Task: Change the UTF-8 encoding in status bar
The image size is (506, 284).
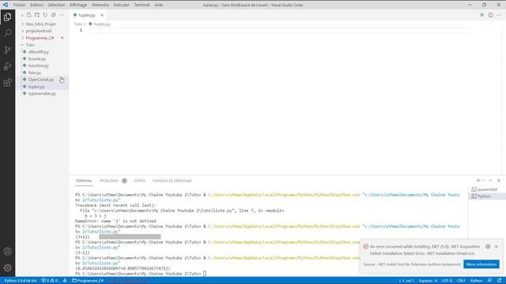Action: pos(447,281)
